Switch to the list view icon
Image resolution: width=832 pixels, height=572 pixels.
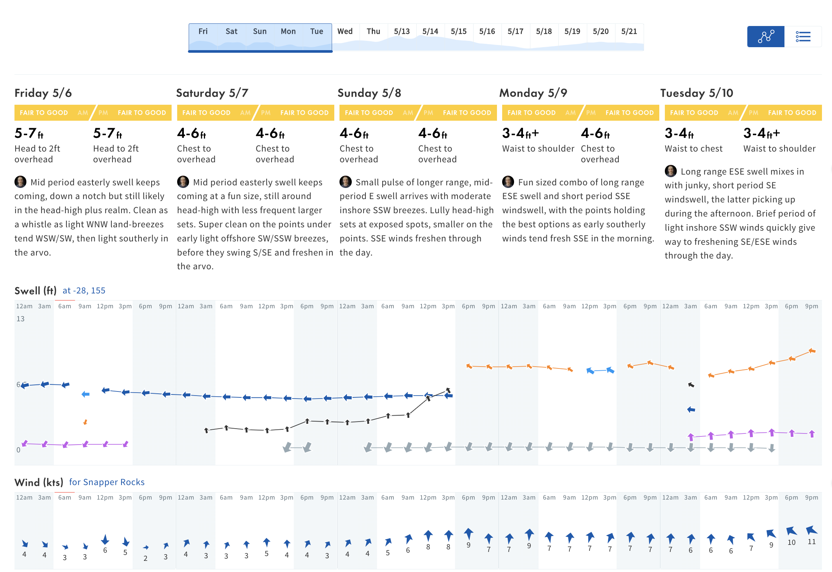click(803, 36)
